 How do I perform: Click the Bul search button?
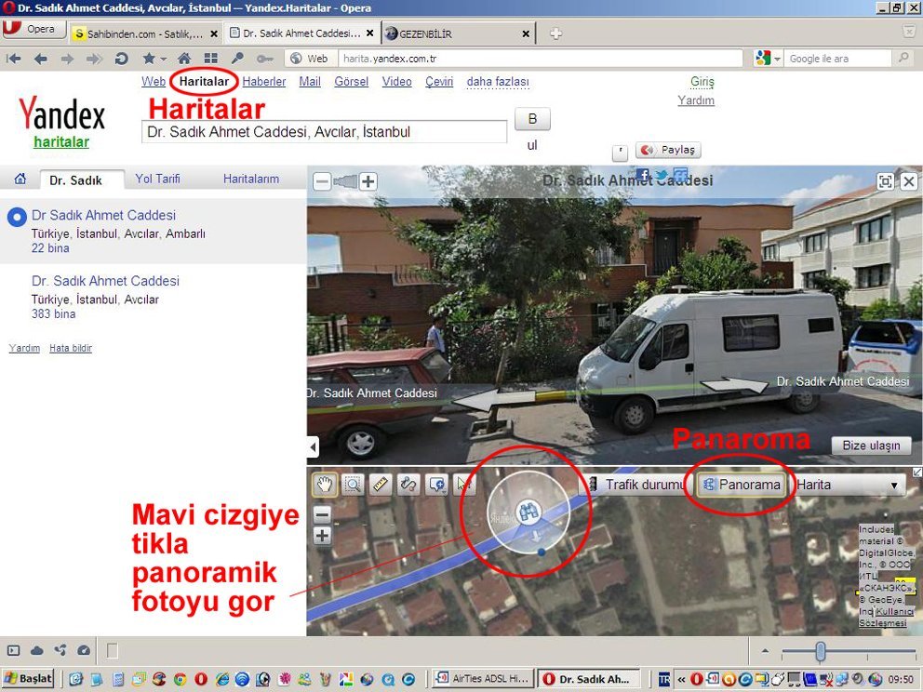pos(532,119)
